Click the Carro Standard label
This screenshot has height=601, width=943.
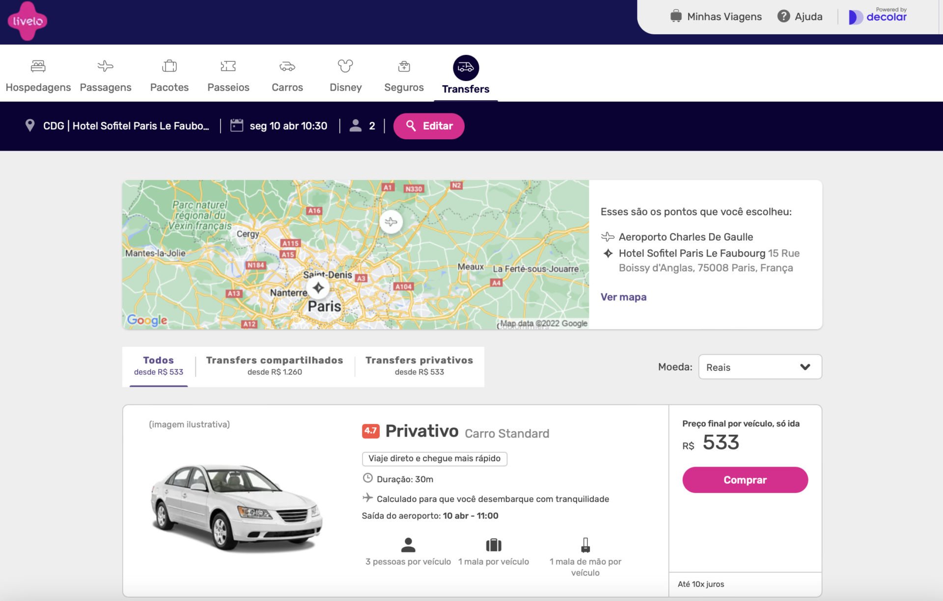tap(507, 434)
